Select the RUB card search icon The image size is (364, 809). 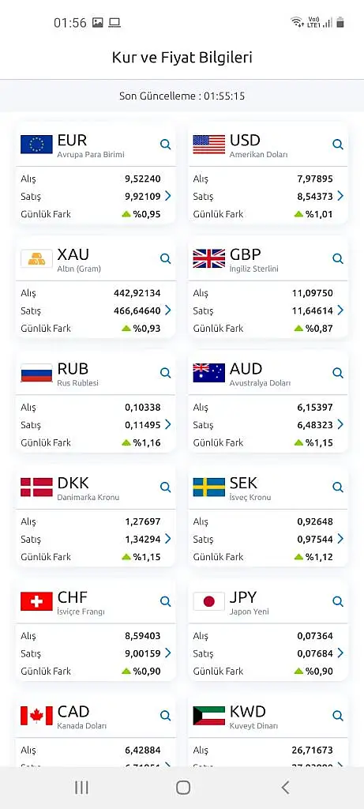(166, 373)
